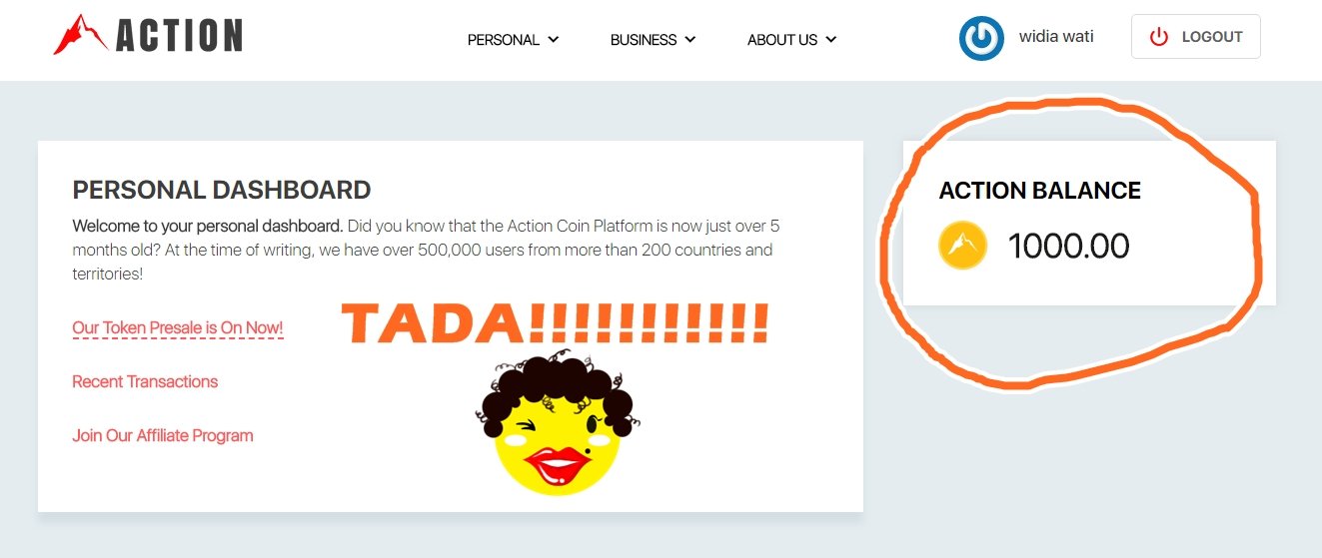
Task: Click the blue power user avatar icon
Action: point(981,39)
